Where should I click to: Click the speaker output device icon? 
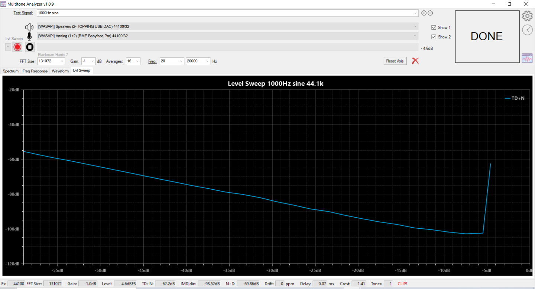(x=29, y=27)
